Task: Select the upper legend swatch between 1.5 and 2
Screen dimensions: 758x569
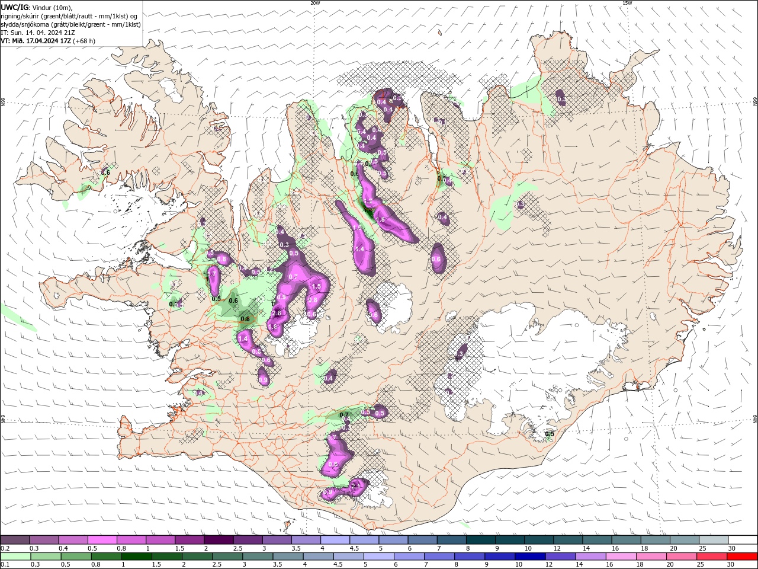Action: 189,540
